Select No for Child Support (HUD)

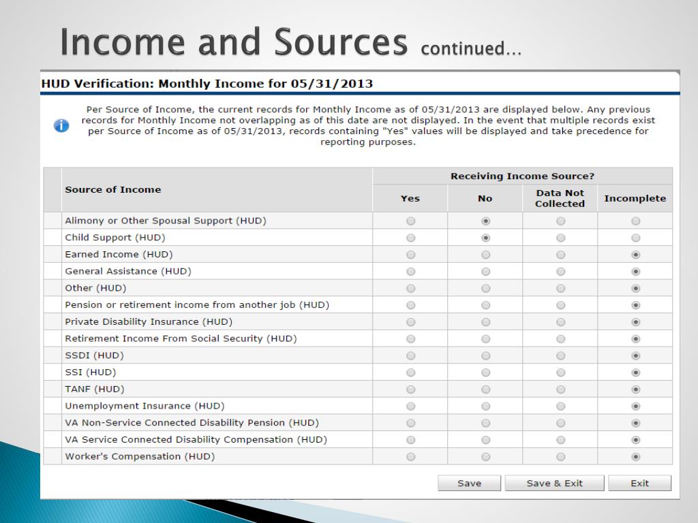pos(485,238)
